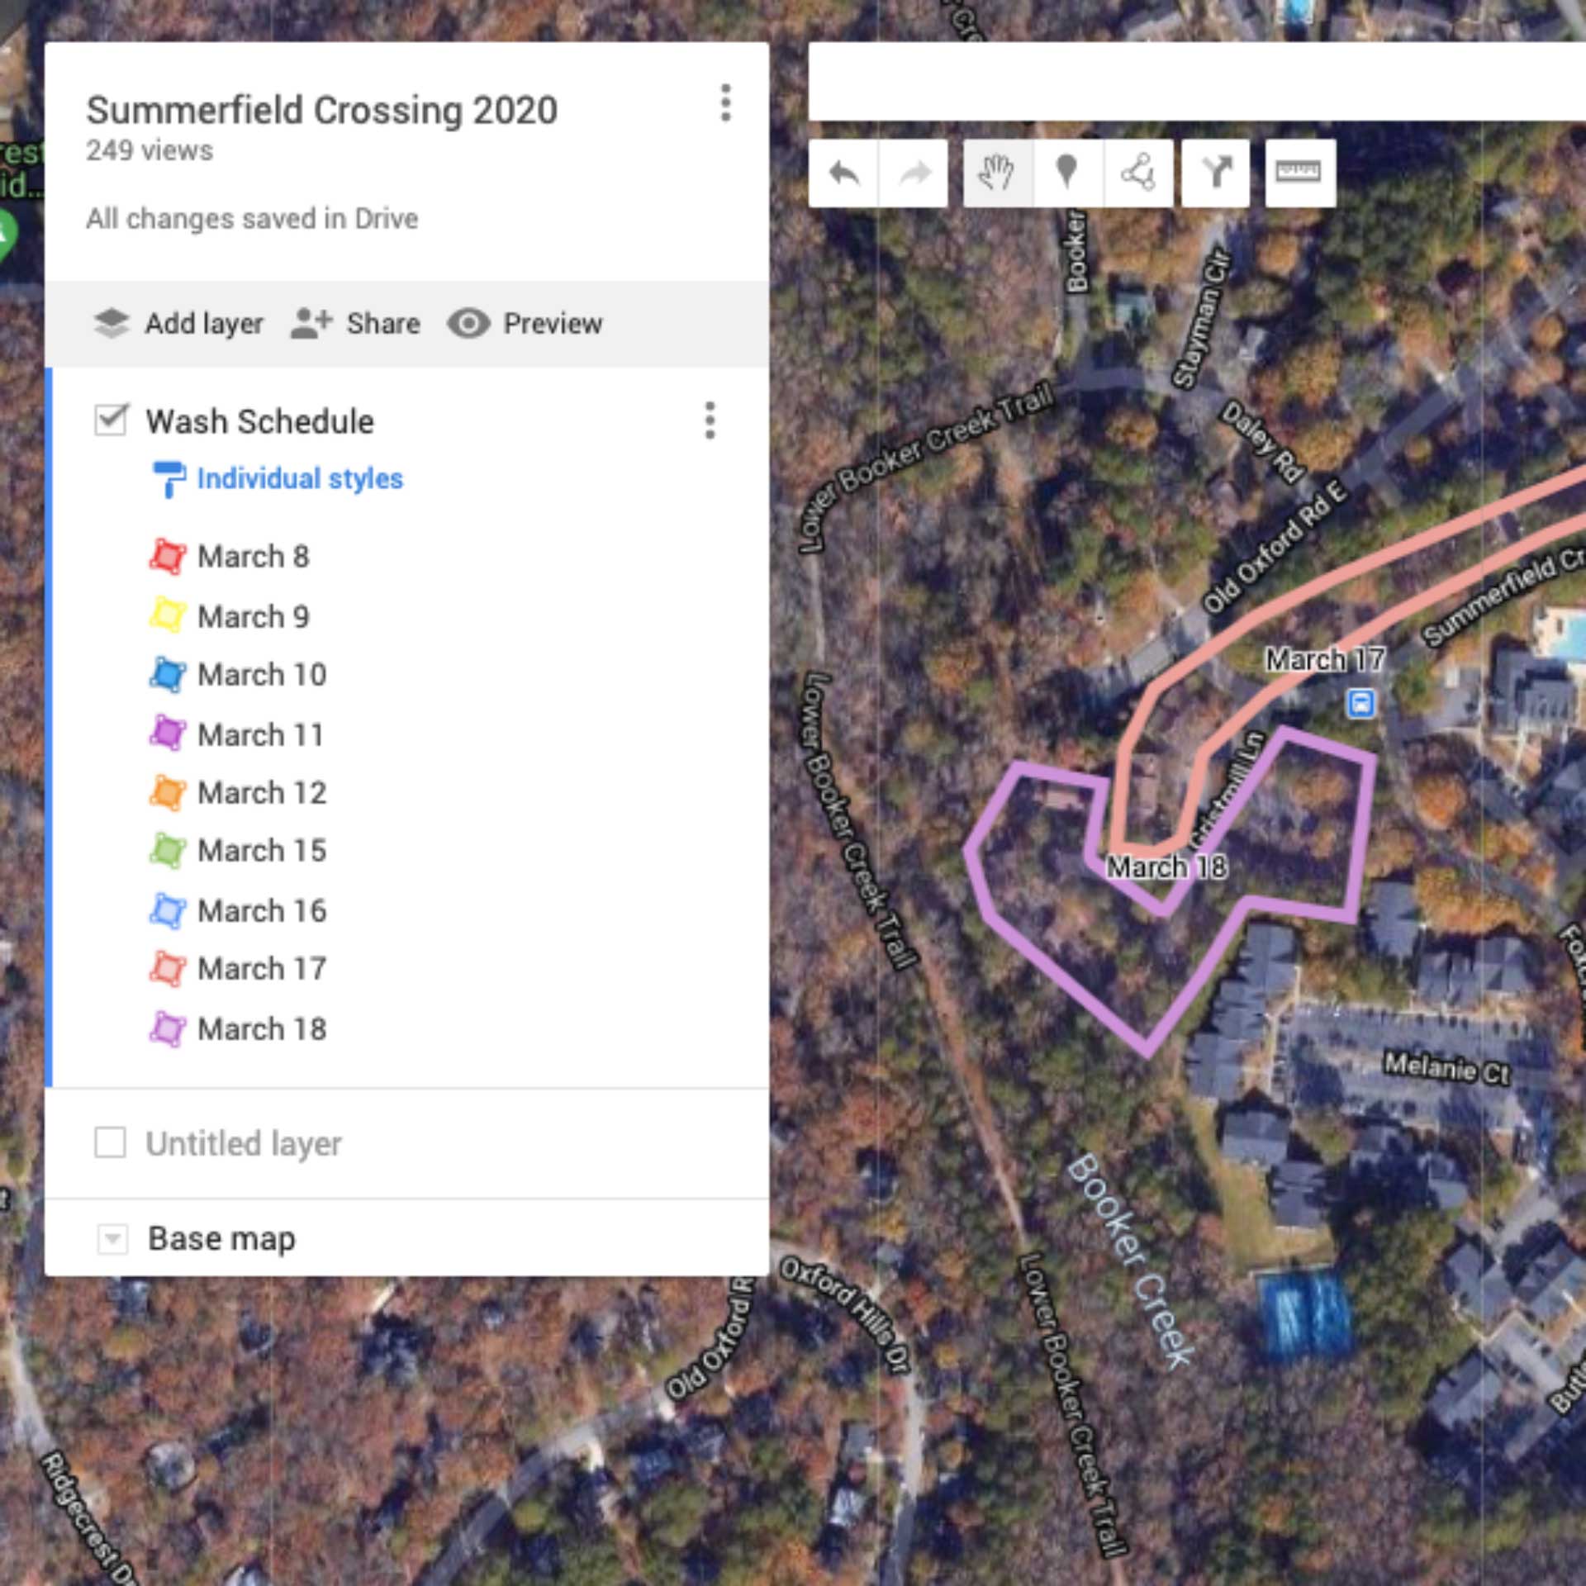Viewport: 1586px width, 1586px height.
Task: Click the Share person-plus icon
Action: pyautogui.click(x=311, y=323)
